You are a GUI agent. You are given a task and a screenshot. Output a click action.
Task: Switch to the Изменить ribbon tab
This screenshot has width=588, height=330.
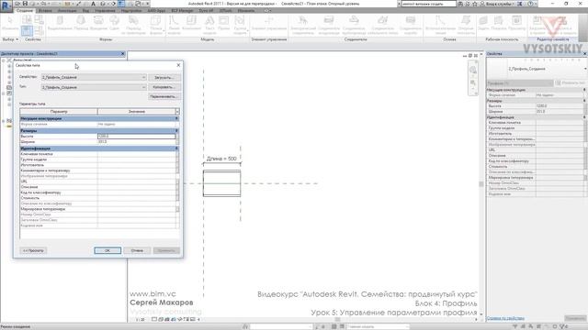pos(246,10)
